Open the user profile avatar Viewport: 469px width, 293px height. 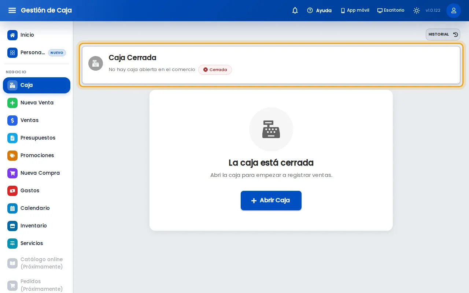pos(454,10)
